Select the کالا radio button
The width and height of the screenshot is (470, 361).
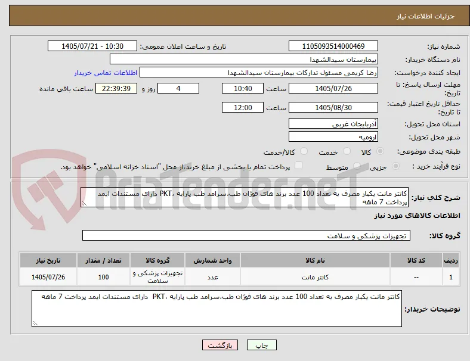coord(380,151)
